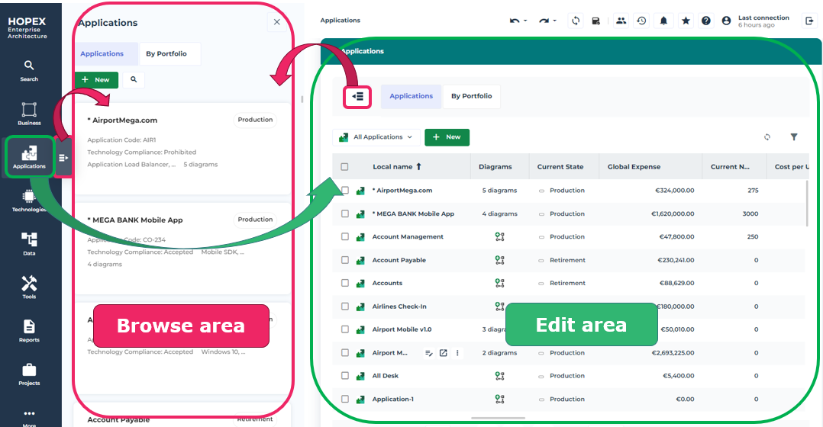Open the table filter funnel icon
Viewport: 823px width, 427px height.
(794, 137)
